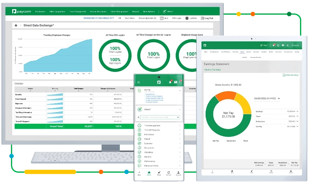The image size is (310, 184).
Task: Tap the notification bell on the phone
Action: 170,82
